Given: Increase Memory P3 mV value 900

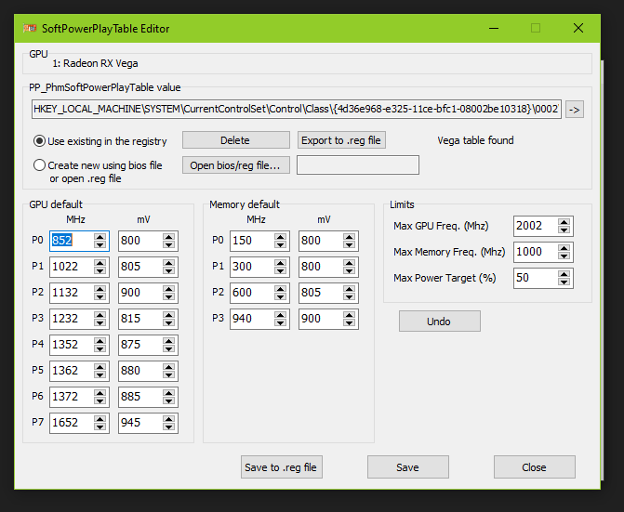Looking at the screenshot, I should click(x=349, y=315).
